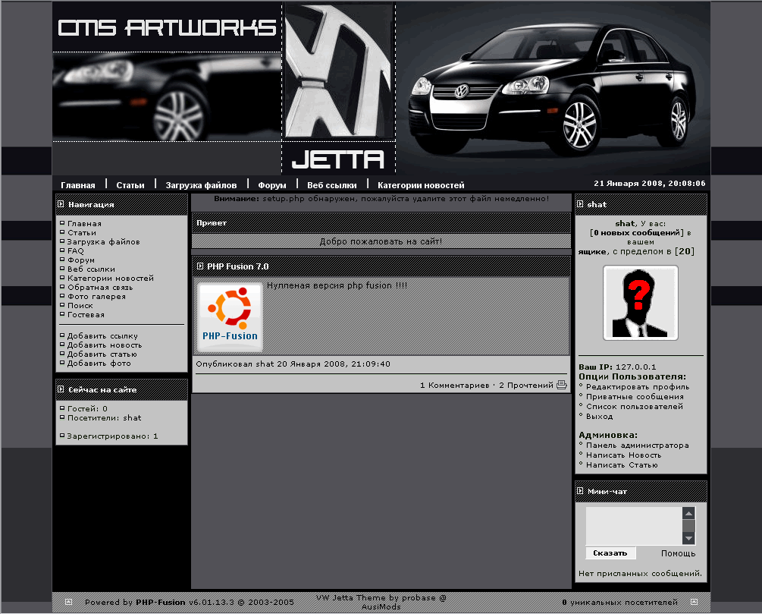Collapse the Навигация panel icon
The image size is (762, 614).
61,204
